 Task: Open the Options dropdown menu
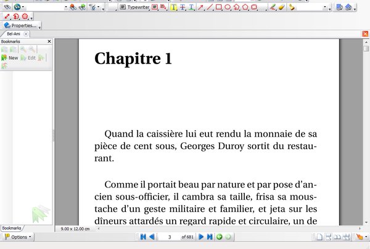pyautogui.click(x=17, y=237)
